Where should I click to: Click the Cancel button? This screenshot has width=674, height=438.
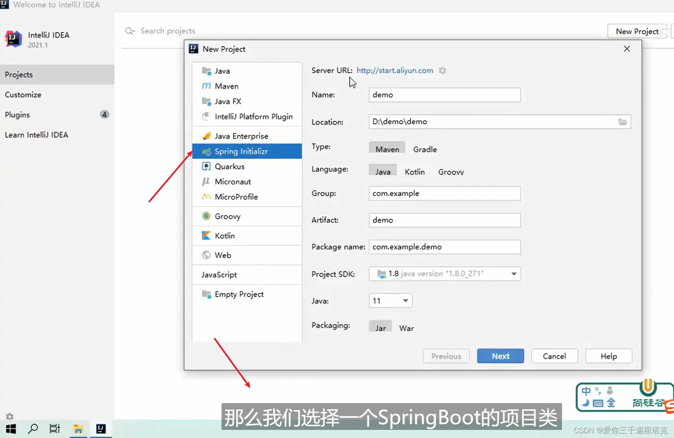pyautogui.click(x=555, y=356)
